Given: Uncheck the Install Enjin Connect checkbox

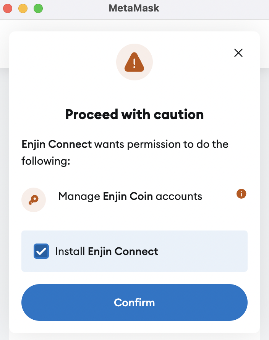Looking at the screenshot, I should (x=41, y=251).
